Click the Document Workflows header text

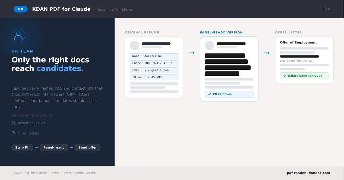tap(115, 9)
